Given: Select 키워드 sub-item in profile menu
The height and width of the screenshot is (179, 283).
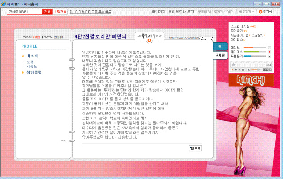Looking at the screenshot, I should (31, 66).
